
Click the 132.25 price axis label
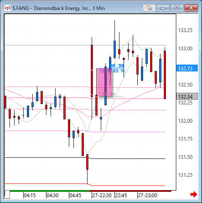tap(185, 103)
